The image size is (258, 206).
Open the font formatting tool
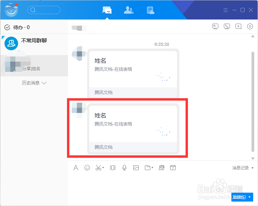[x=76, y=168]
